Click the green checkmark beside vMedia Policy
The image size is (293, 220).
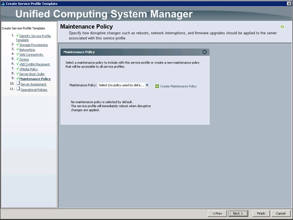pos(17,68)
